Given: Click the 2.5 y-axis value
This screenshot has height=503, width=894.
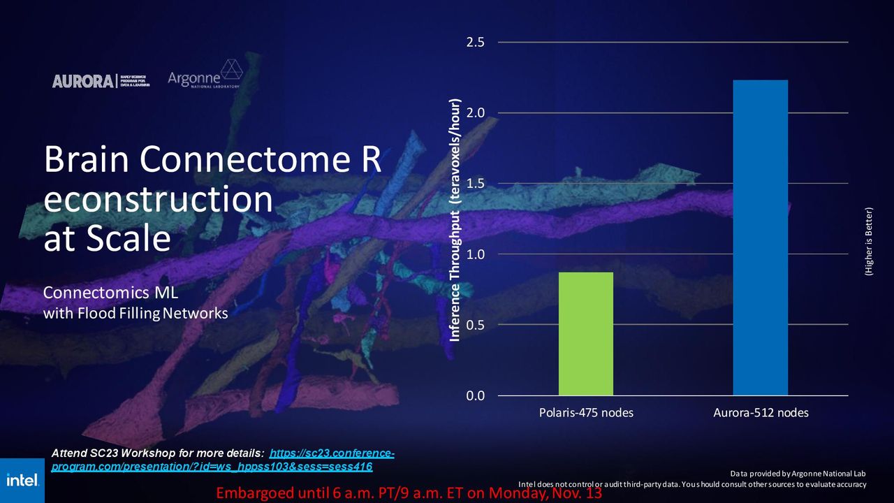Looking at the screenshot, I should 476,43.
